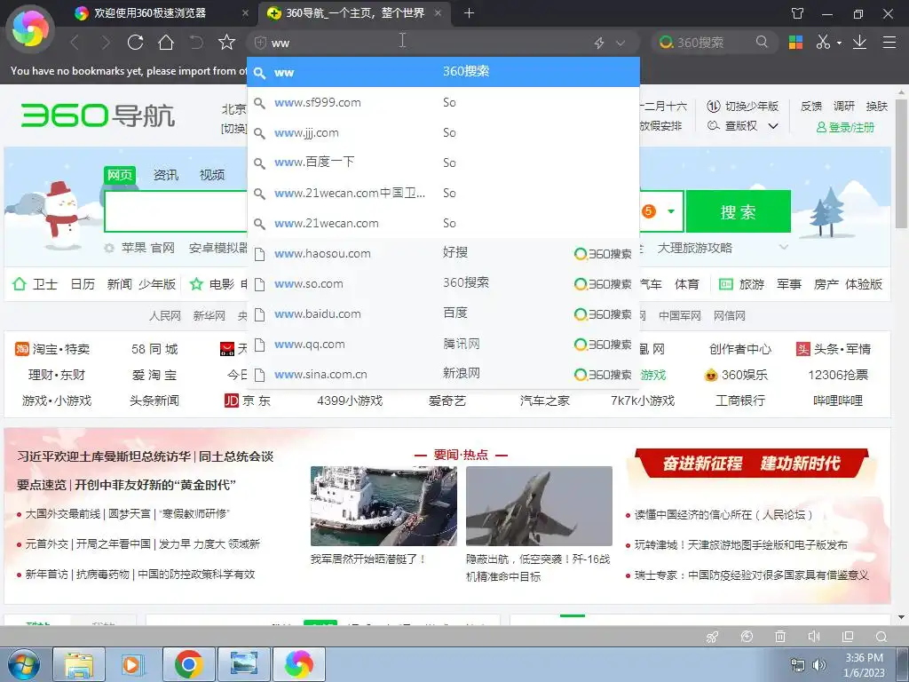Click the lightning speed mode icon

[x=599, y=43]
